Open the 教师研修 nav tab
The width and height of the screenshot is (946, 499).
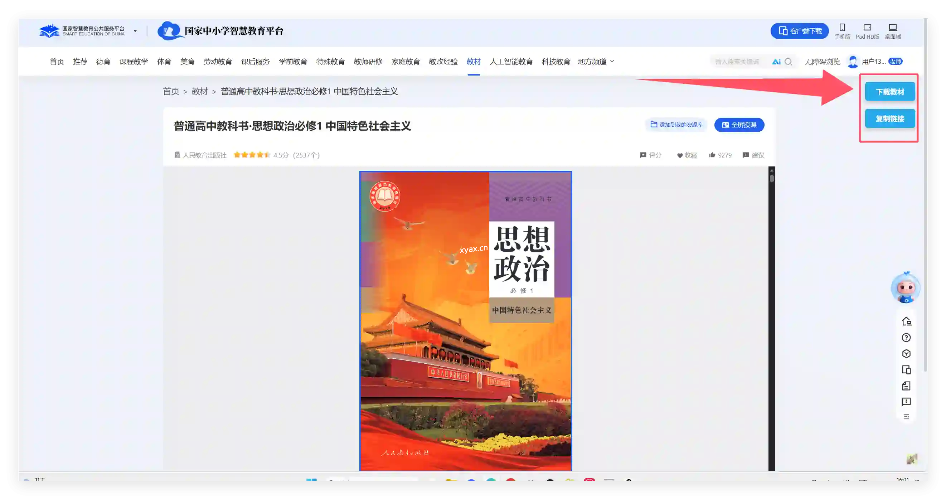(x=368, y=62)
